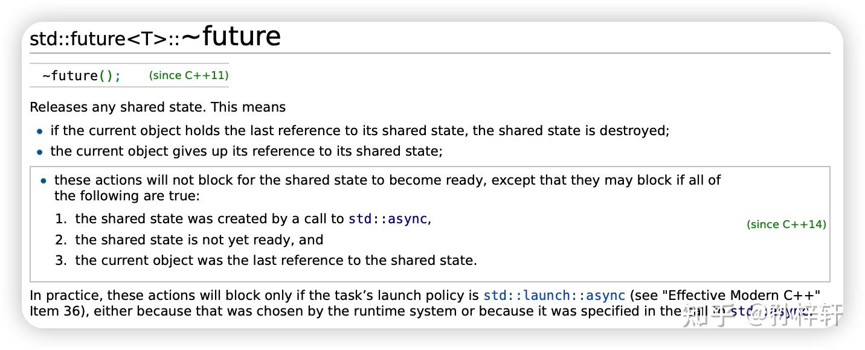
Task: Click the "the following are true:" line
Action: click(127, 196)
